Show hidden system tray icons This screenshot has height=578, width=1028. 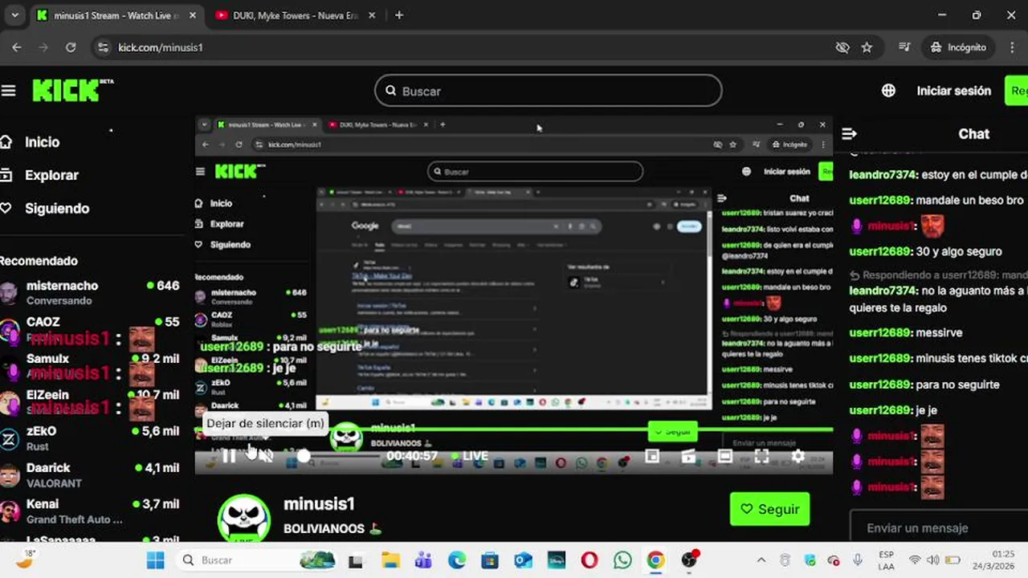pyautogui.click(x=761, y=560)
